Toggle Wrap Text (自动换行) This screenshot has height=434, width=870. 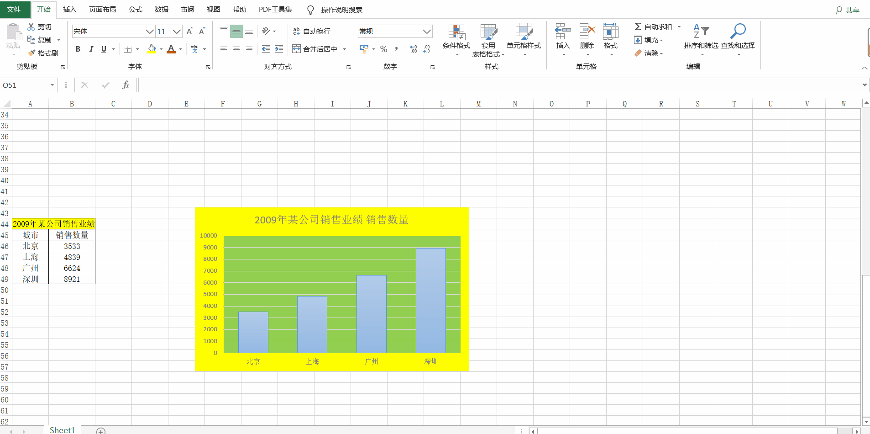coord(312,31)
